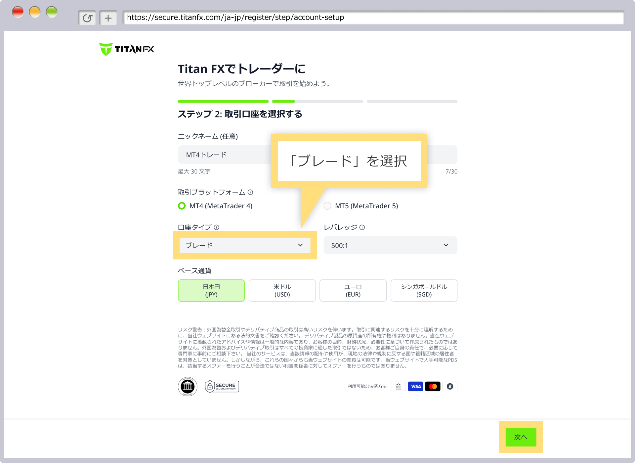Click the VISA payment icon
This screenshot has height=463, width=635.
pyautogui.click(x=416, y=386)
